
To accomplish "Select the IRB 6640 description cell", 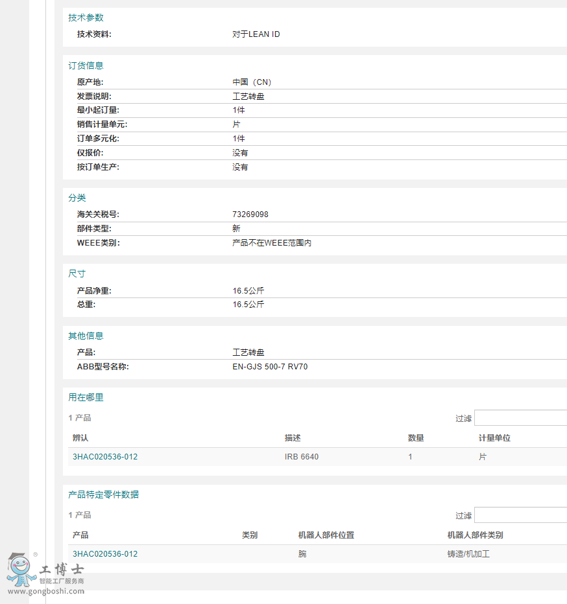I will click(302, 457).
